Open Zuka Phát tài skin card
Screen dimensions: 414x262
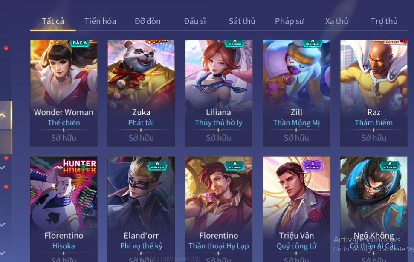coord(141,93)
